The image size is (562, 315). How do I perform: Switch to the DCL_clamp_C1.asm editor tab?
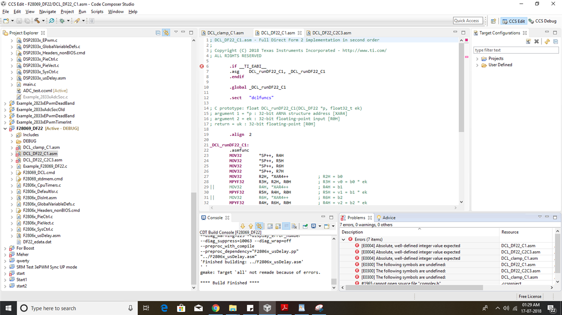point(223,33)
